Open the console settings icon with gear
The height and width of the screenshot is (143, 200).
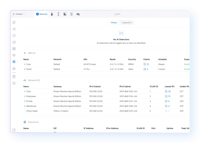(x=78, y=14)
